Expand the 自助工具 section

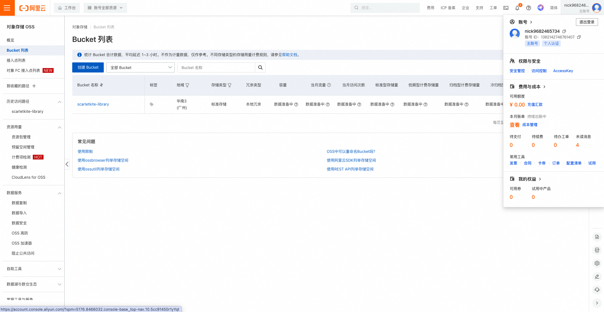(x=60, y=269)
